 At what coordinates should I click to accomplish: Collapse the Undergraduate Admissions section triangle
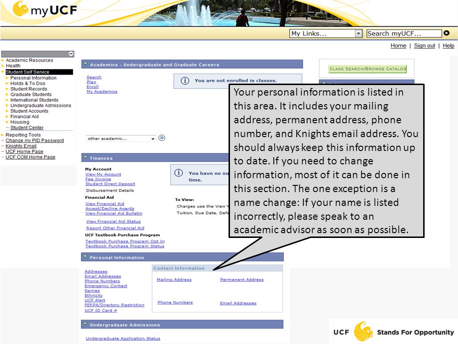pos(85,324)
